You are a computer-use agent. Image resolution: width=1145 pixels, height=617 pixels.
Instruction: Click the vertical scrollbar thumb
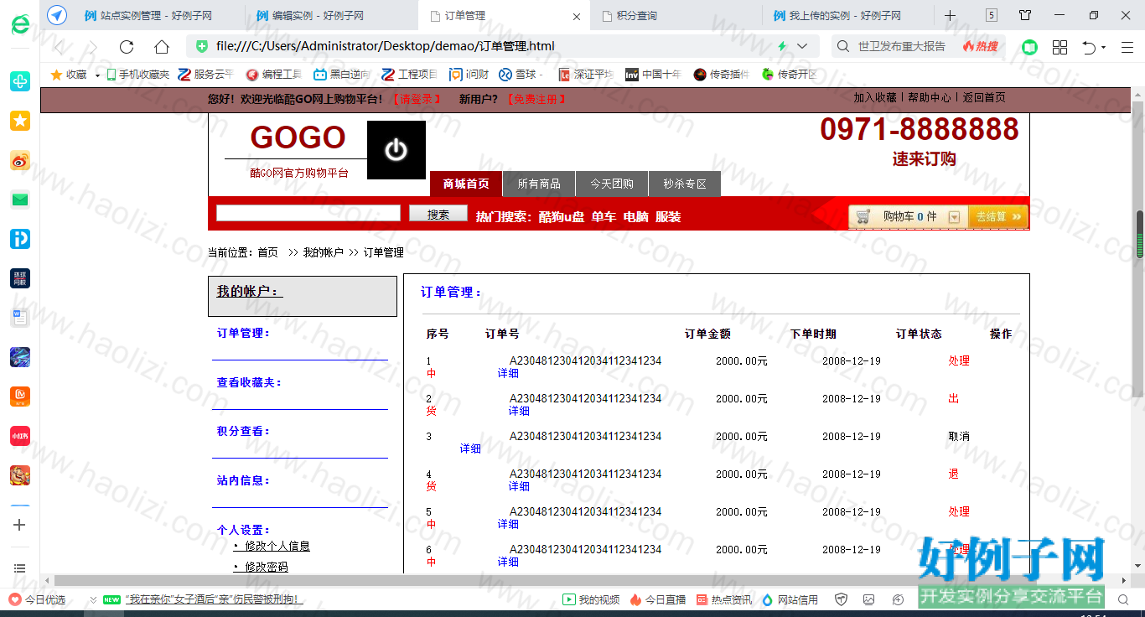pyautogui.click(x=1139, y=235)
